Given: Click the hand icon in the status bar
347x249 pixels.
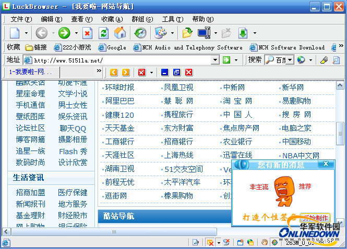Looking at the screenshot, I should [x=264, y=242].
